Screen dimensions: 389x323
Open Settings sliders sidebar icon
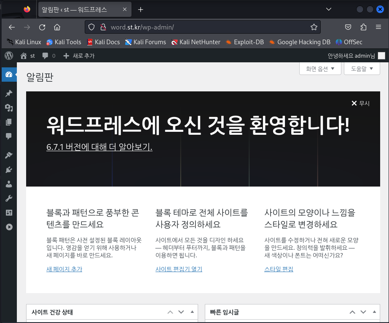(9, 213)
